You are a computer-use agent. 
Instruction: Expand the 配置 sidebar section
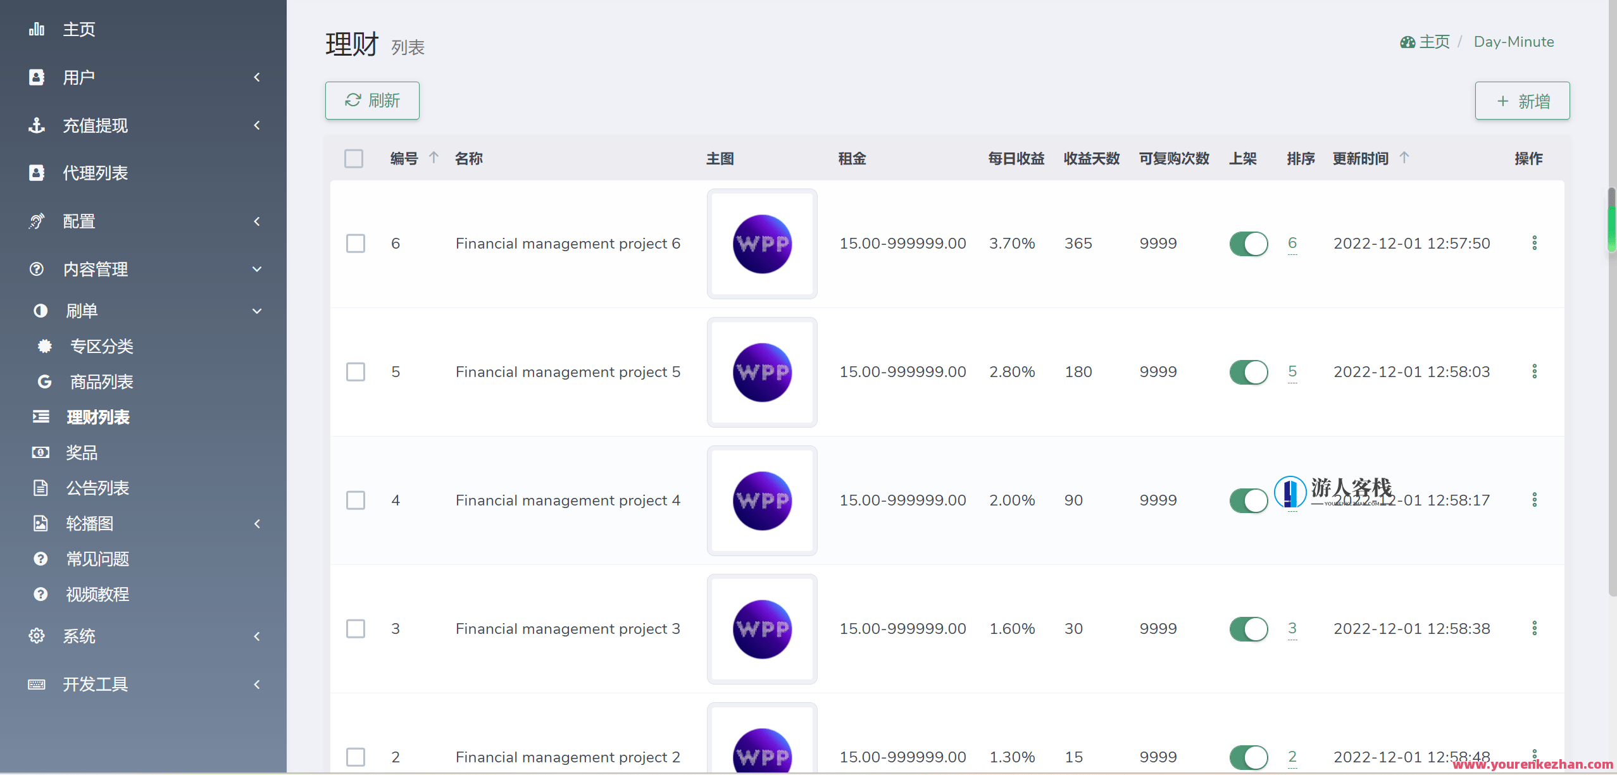click(257, 221)
